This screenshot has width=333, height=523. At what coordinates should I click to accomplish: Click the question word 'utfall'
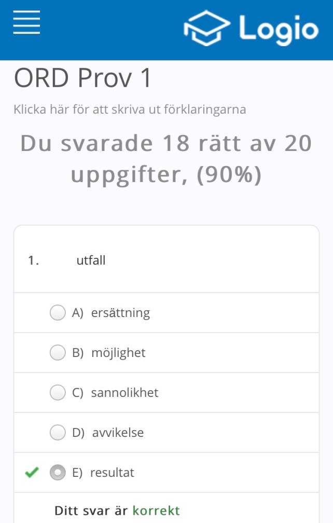[x=91, y=260]
